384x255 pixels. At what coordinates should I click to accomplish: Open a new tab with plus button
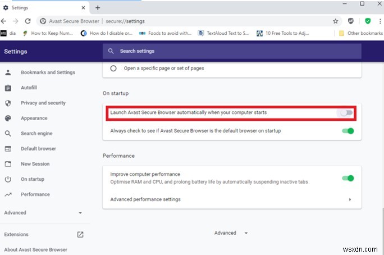pos(98,8)
